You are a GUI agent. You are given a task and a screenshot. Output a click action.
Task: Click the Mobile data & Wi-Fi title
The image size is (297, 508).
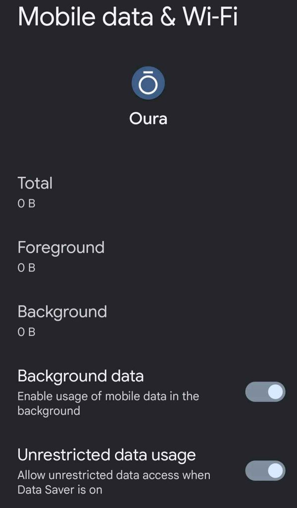point(128,16)
